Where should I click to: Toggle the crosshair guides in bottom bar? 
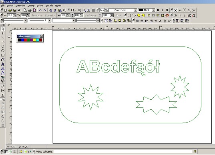10,151
